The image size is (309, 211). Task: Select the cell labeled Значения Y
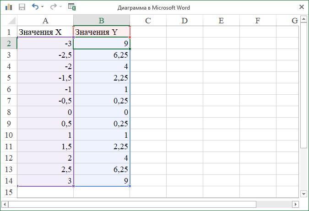coord(102,32)
